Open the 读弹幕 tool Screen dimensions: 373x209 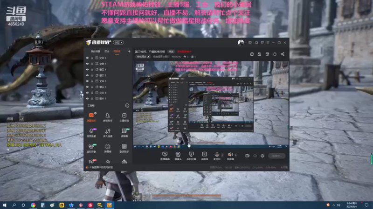tap(124, 133)
